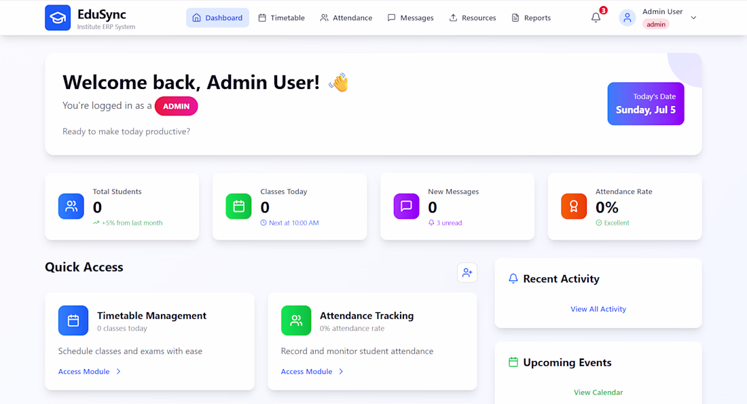Expand the Admin User account menu chevron
Image resolution: width=747 pixels, height=404 pixels.
point(693,18)
